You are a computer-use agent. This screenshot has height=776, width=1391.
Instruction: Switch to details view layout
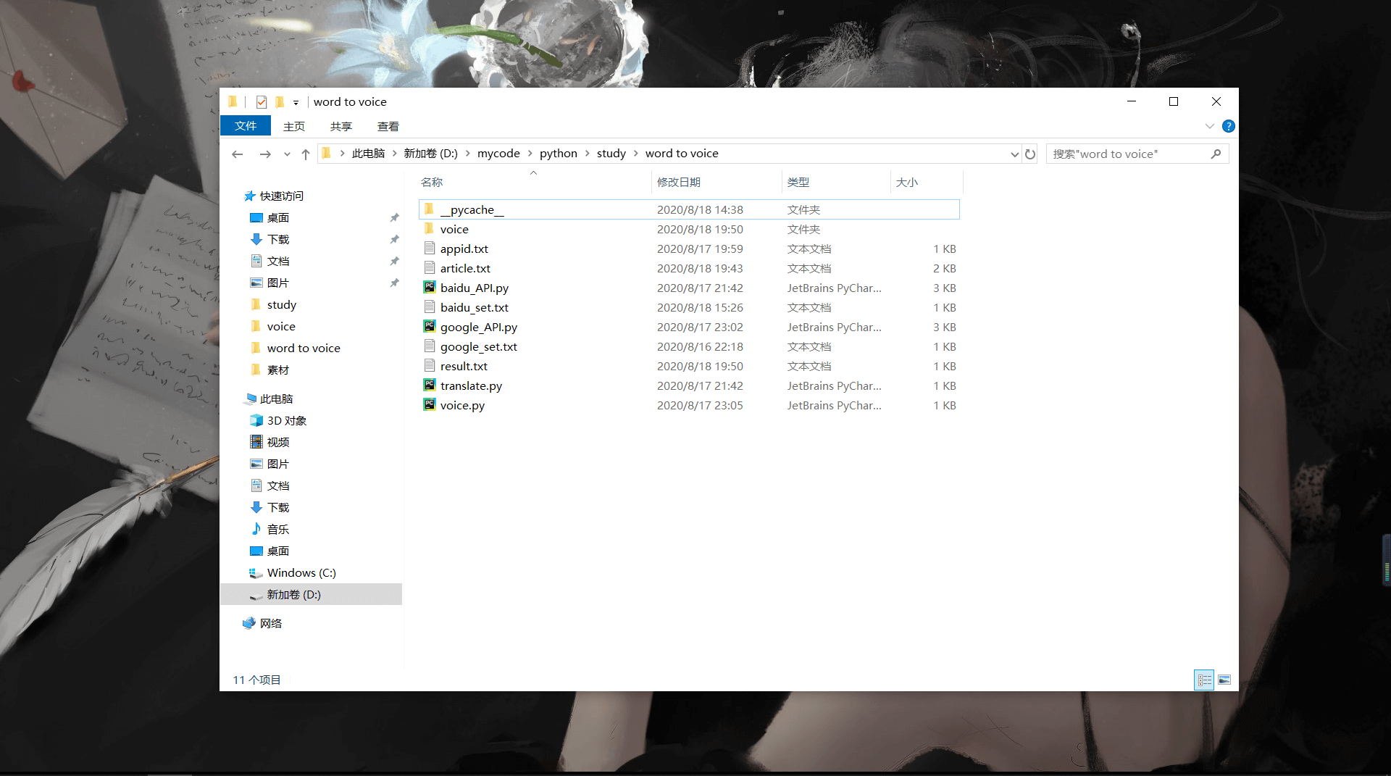(x=1204, y=680)
